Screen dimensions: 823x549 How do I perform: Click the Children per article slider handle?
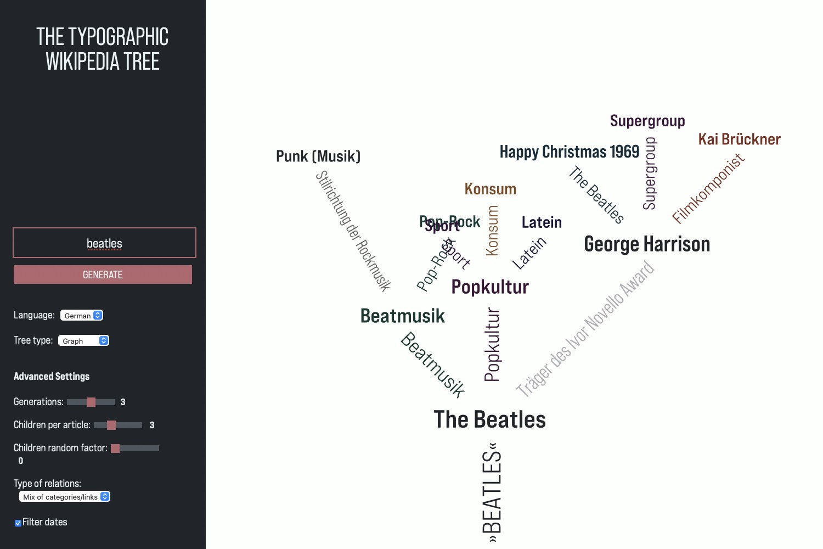click(111, 425)
